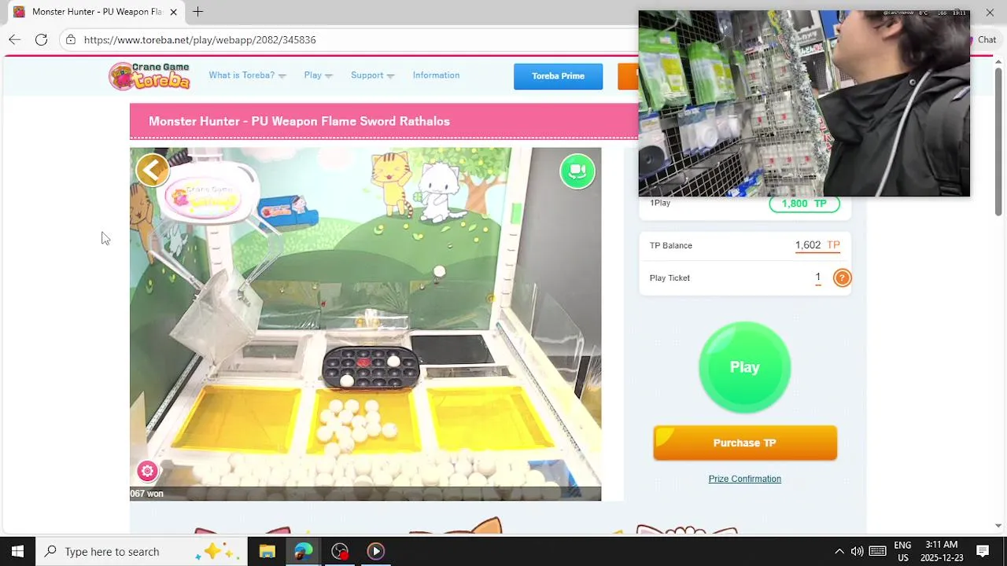This screenshot has height=566, width=1007.
Task: Show hidden system tray icons
Action: [839, 551]
